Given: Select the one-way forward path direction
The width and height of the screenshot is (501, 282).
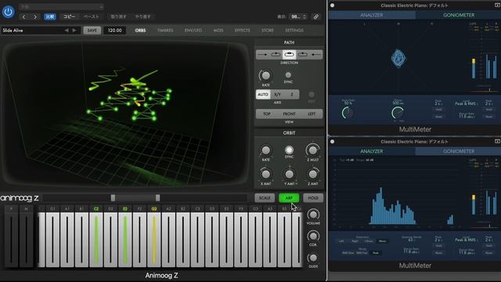Looking at the screenshot, I should [x=262, y=55].
